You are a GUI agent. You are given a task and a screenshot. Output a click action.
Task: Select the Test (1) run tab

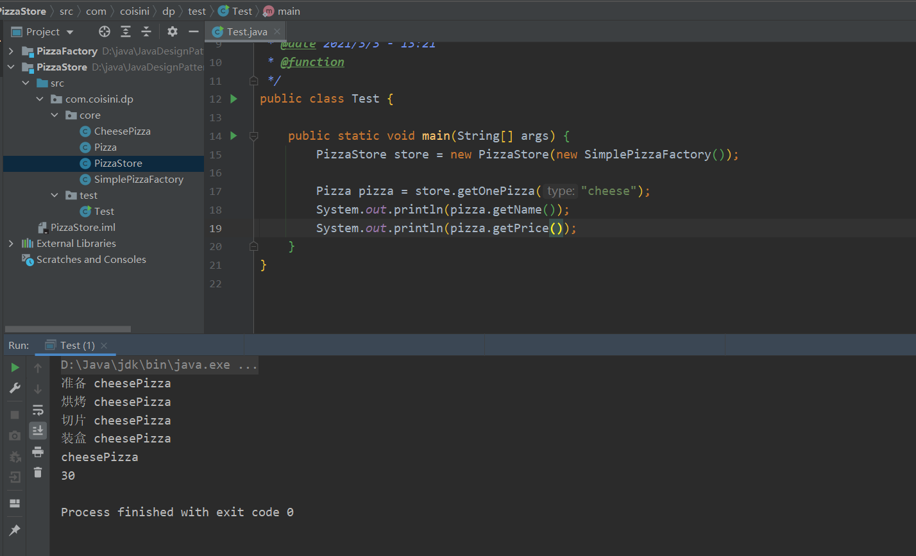click(x=76, y=345)
